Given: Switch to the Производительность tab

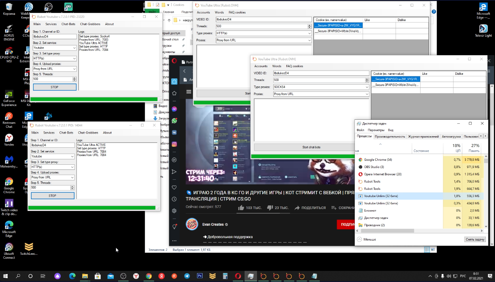Looking at the screenshot, I should click(x=390, y=136).
